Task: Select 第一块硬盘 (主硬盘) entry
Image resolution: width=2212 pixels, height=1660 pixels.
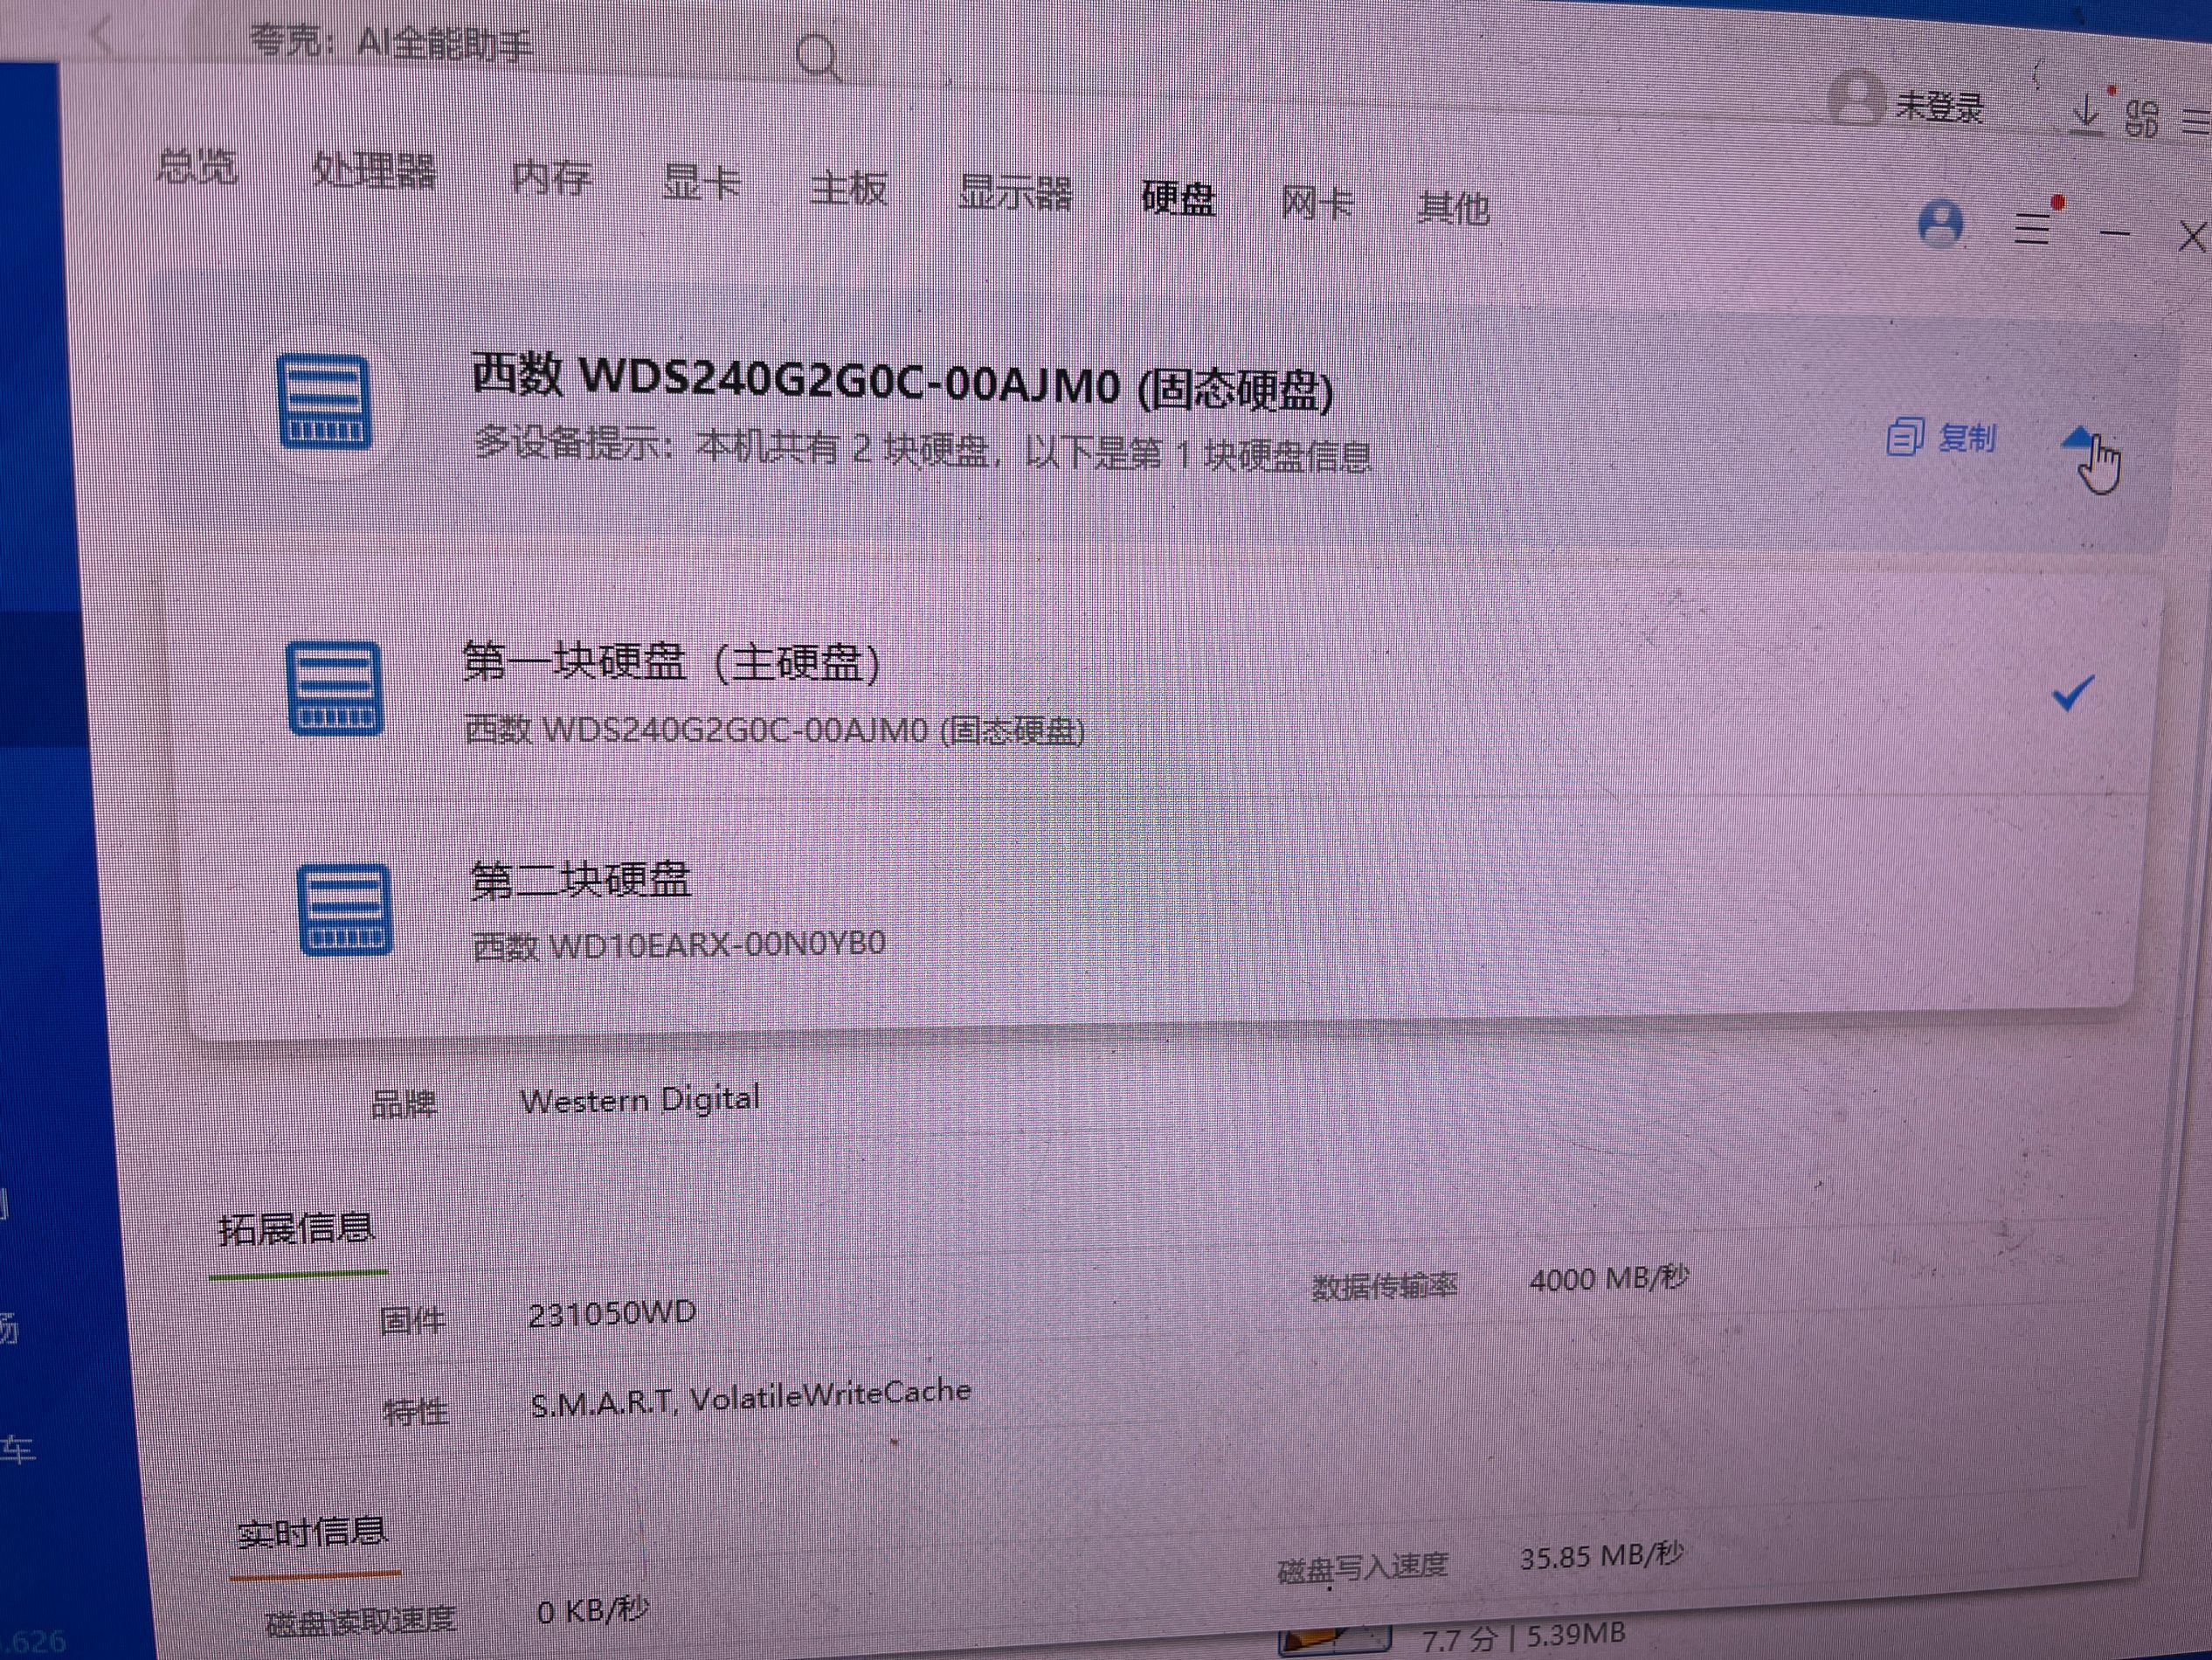Action: [x=1160, y=692]
